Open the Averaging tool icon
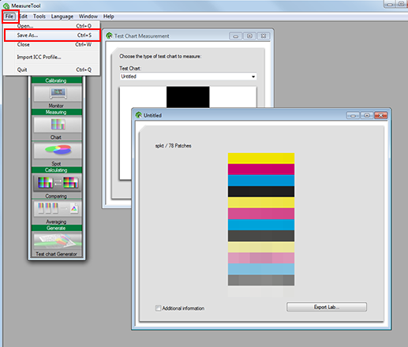This screenshot has width=408, height=347. [57, 208]
